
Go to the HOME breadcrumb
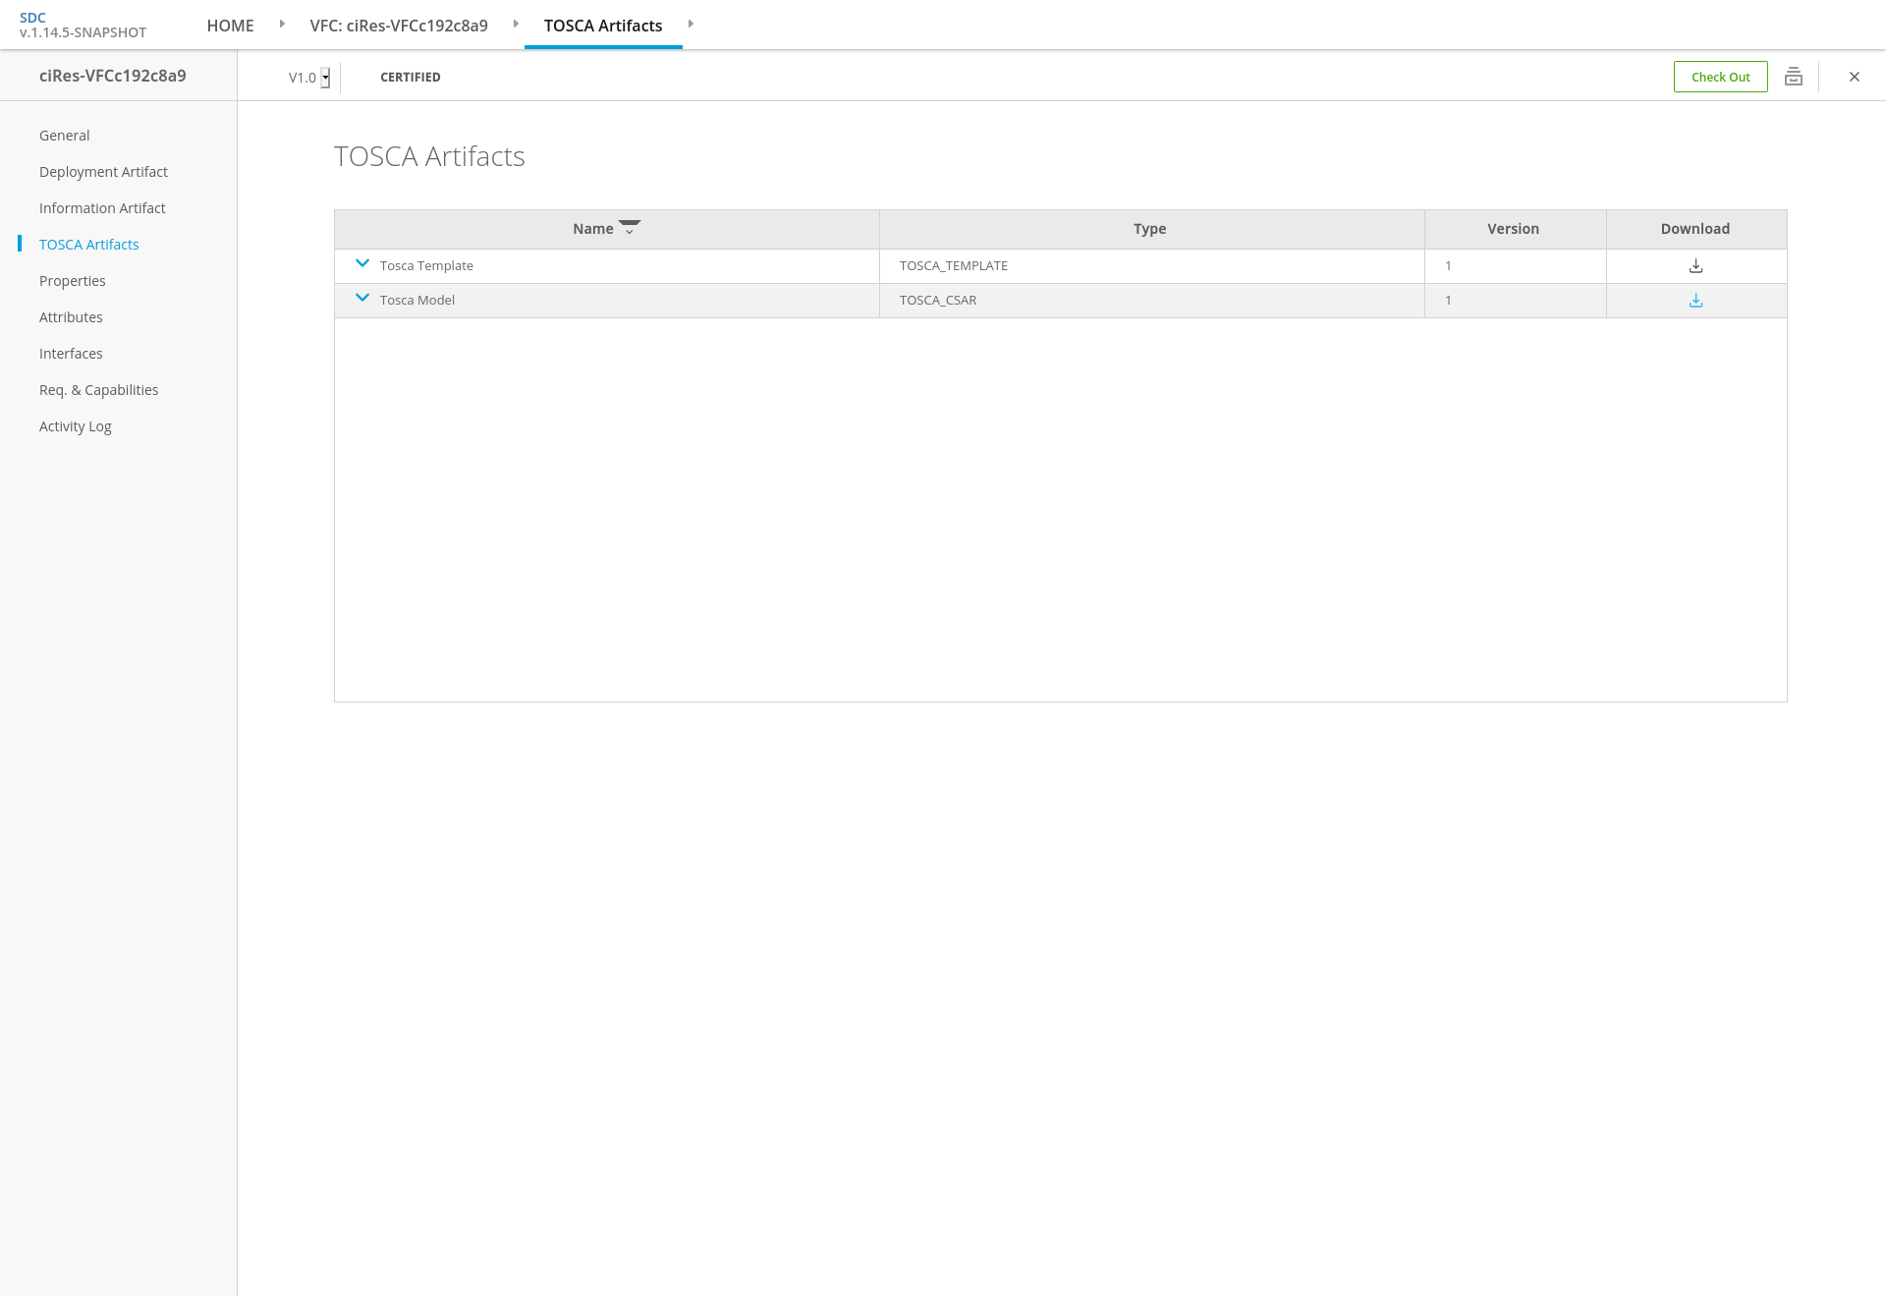[230, 26]
